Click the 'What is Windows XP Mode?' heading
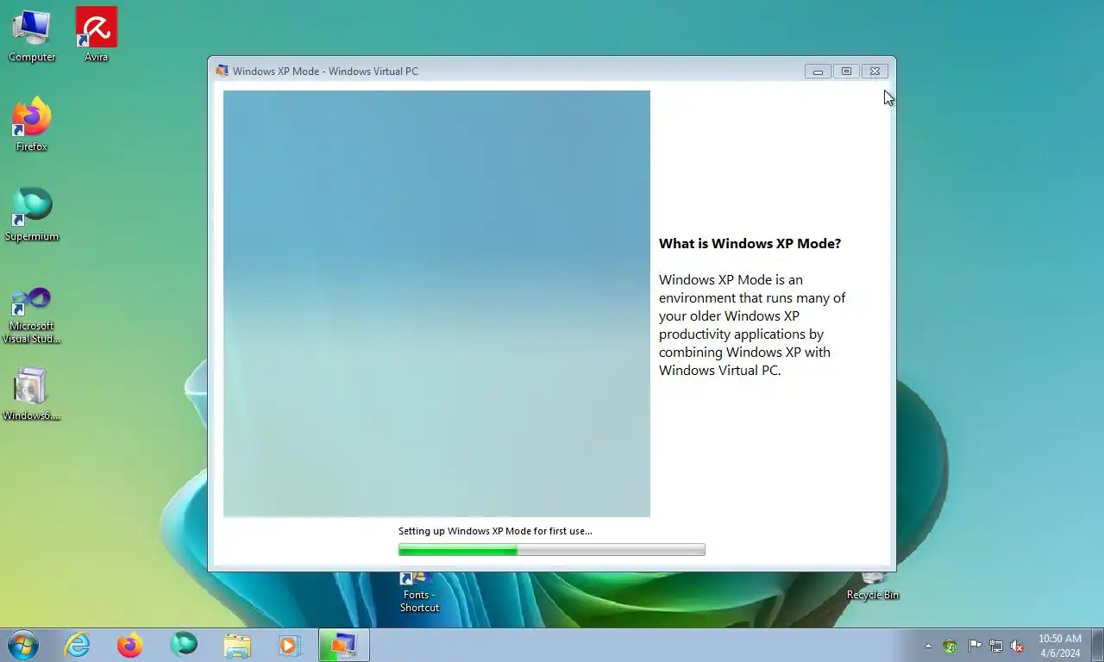Screen dimensions: 1104x662 (750, 243)
